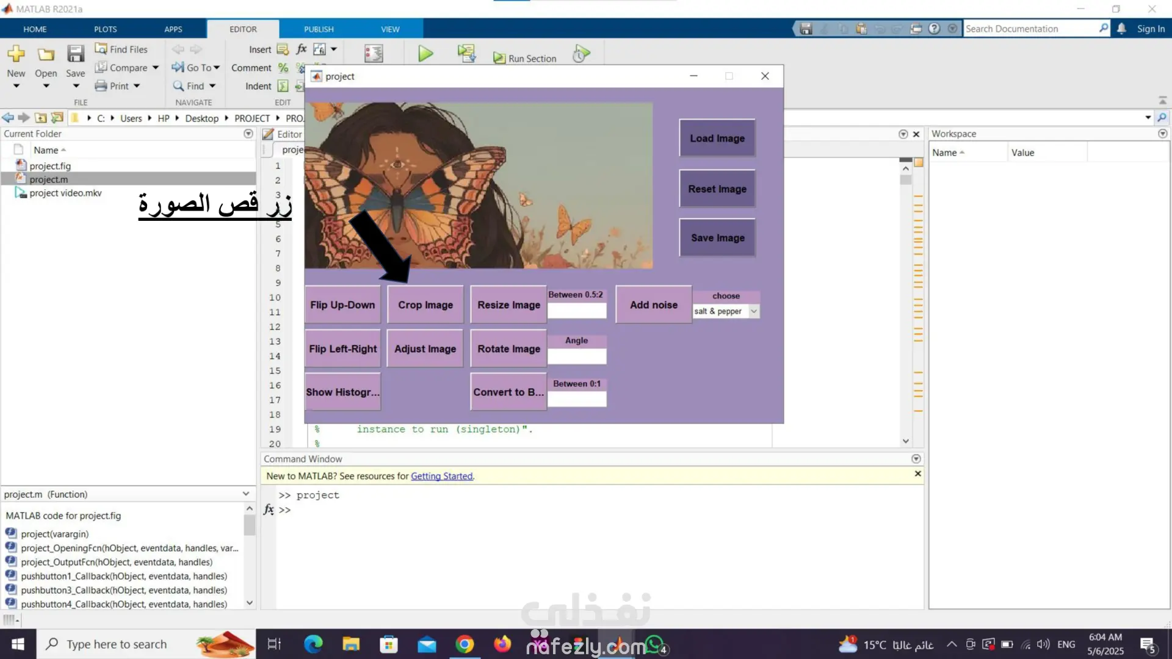Screen dimensions: 1172x659
Task: Select project.fig in Current Folder
Action: [50, 166]
